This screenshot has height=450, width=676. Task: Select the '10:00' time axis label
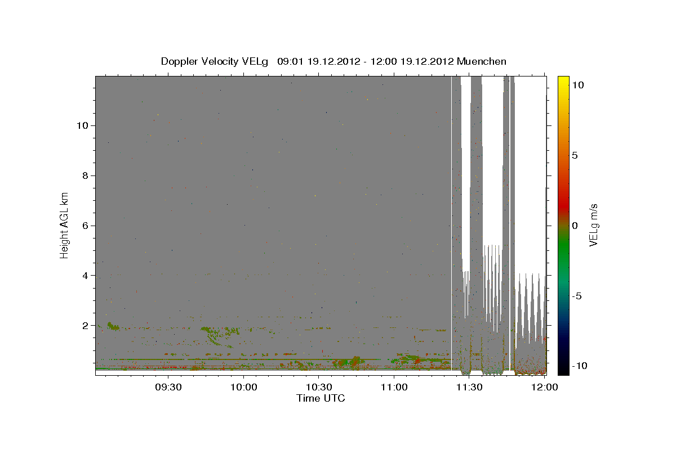click(x=243, y=388)
